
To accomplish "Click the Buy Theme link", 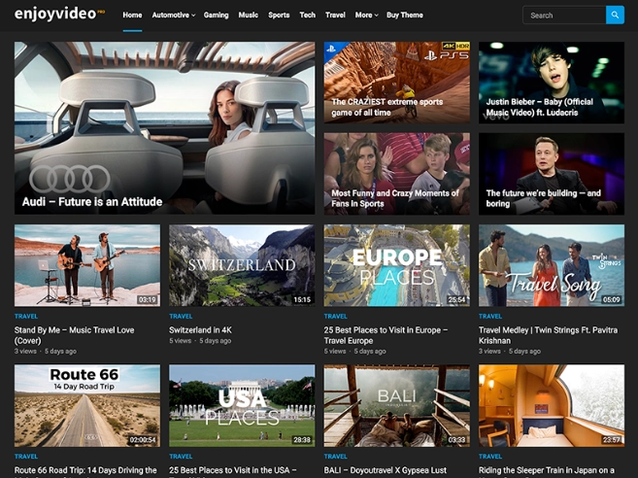I will coord(405,16).
